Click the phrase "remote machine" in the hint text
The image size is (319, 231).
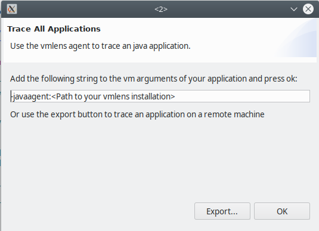point(234,114)
